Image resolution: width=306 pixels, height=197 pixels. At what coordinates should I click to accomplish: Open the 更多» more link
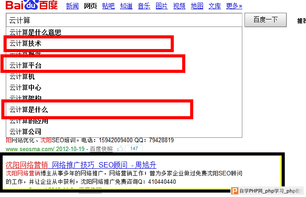(x=234, y=6)
